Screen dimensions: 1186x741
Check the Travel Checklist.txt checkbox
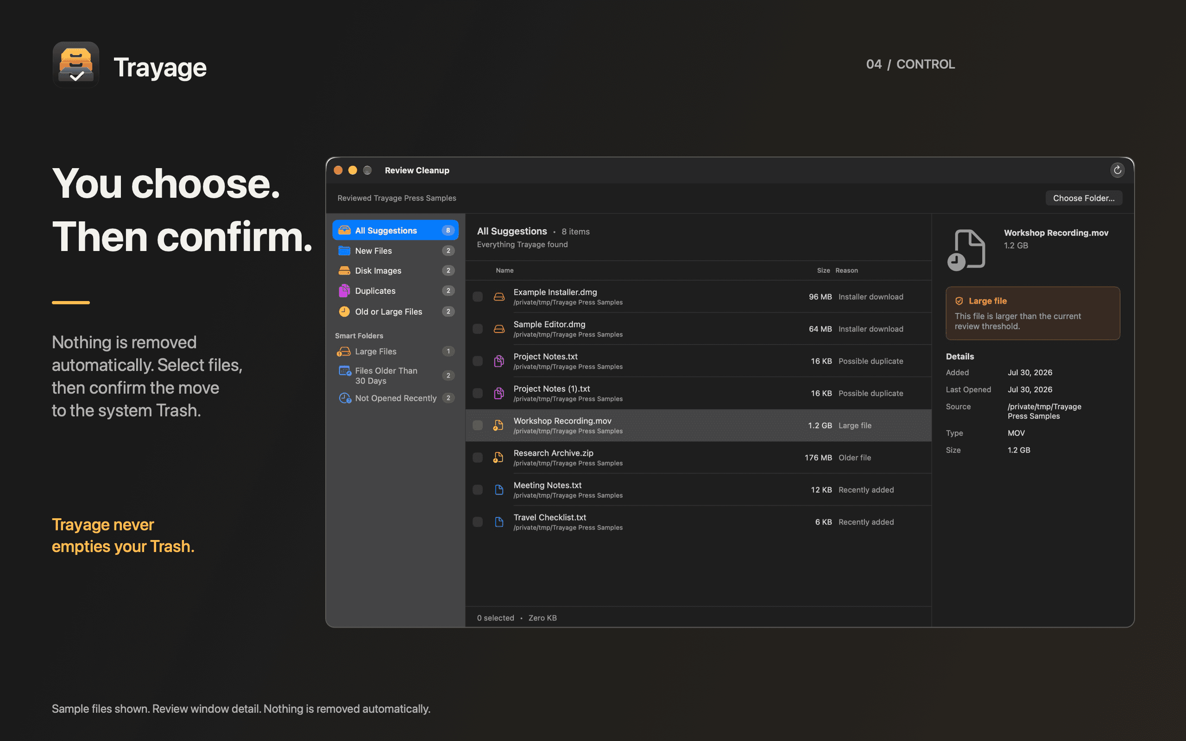[477, 522]
